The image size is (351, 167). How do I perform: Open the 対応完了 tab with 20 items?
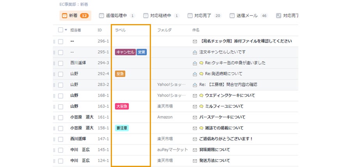coord(204,16)
